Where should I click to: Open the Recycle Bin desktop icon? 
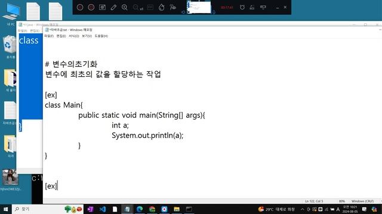point(10,47)
